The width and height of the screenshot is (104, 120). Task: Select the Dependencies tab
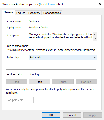click(52, 13)
